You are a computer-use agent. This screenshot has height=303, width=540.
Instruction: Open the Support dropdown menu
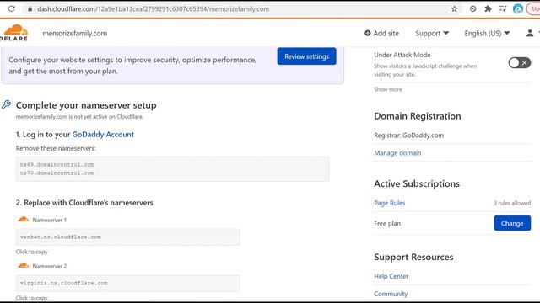pos(432,34)
